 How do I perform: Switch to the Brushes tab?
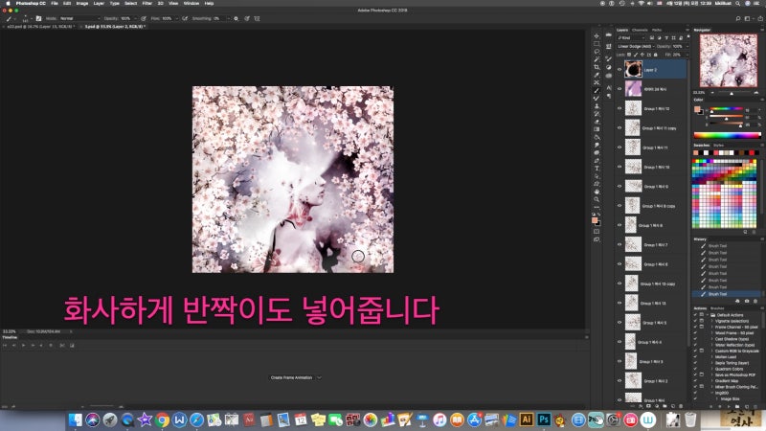click(x=717, y=308)
